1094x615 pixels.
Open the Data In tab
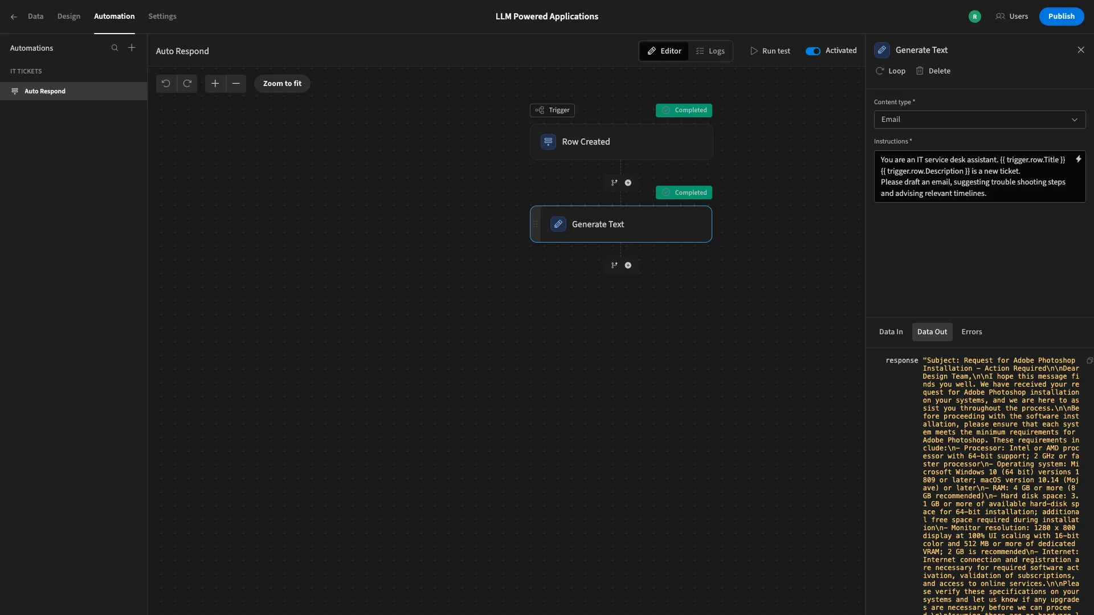tap(891, 332)
